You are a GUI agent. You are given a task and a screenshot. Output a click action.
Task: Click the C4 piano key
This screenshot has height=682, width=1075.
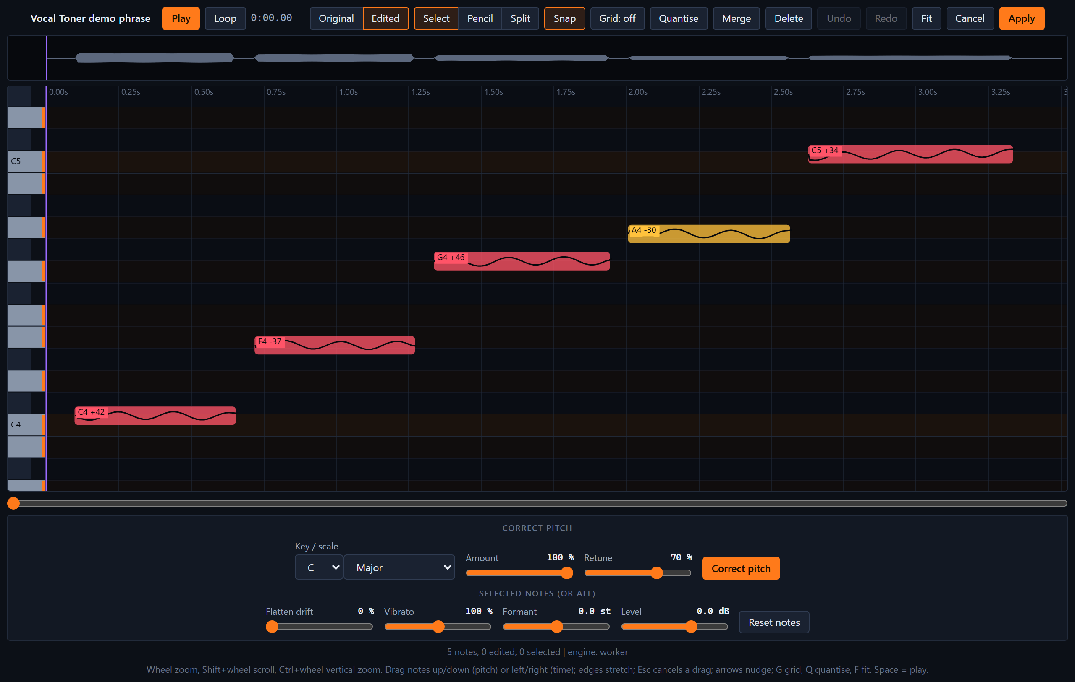click(26, 424)
